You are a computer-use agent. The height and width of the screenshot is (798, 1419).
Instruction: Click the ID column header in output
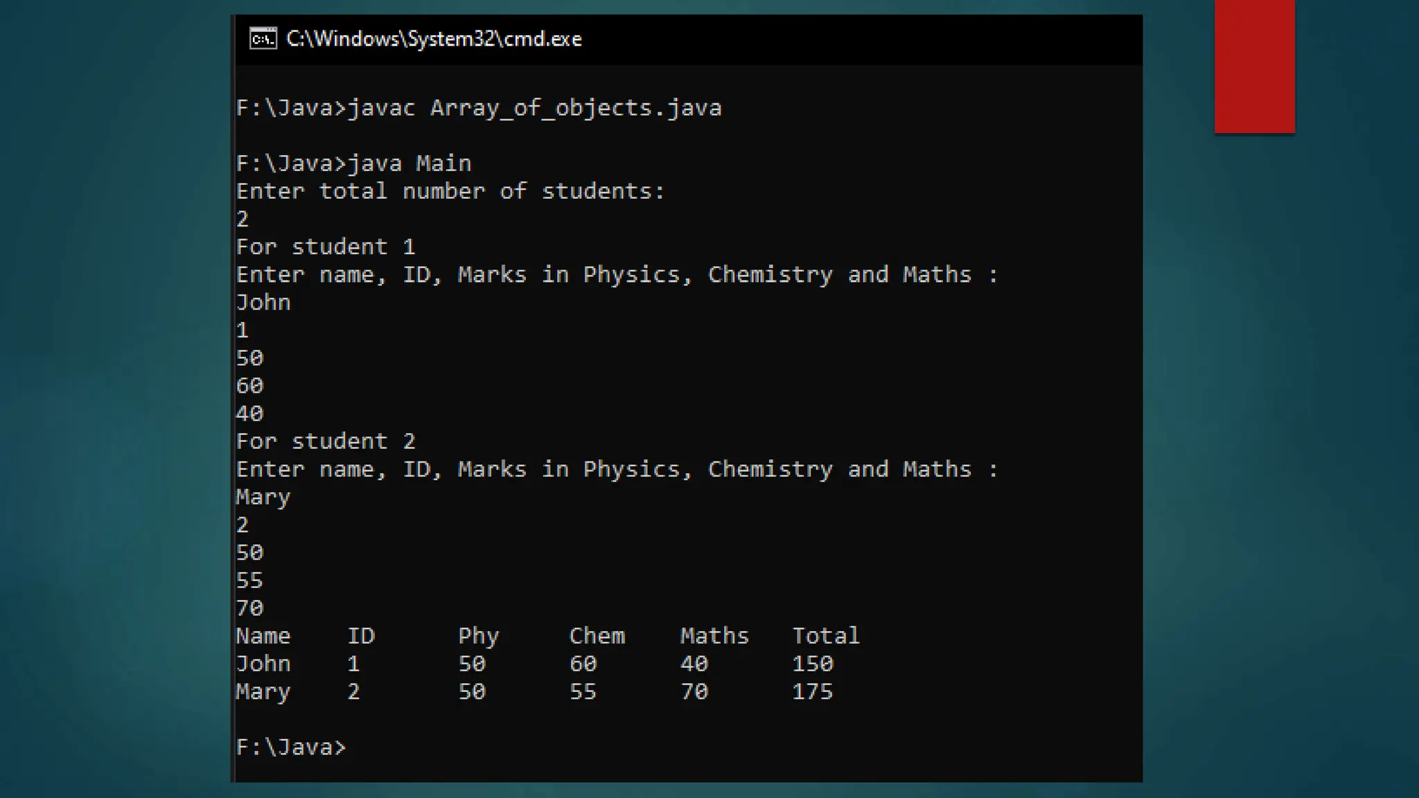361,636
